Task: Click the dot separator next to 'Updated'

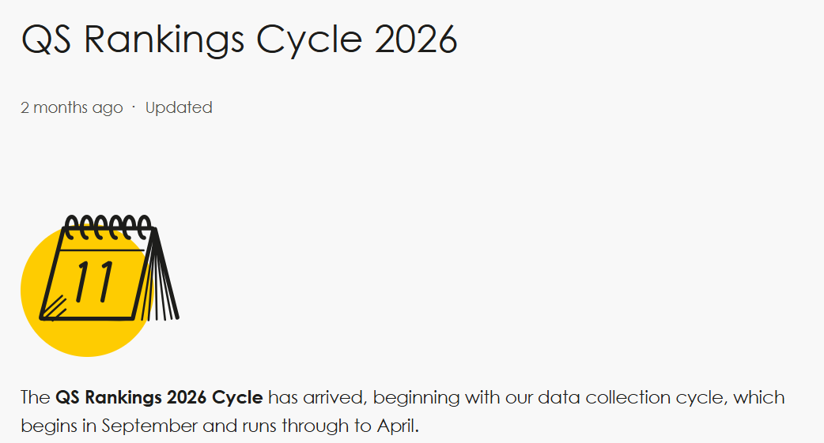Action: tap(134, 107)
